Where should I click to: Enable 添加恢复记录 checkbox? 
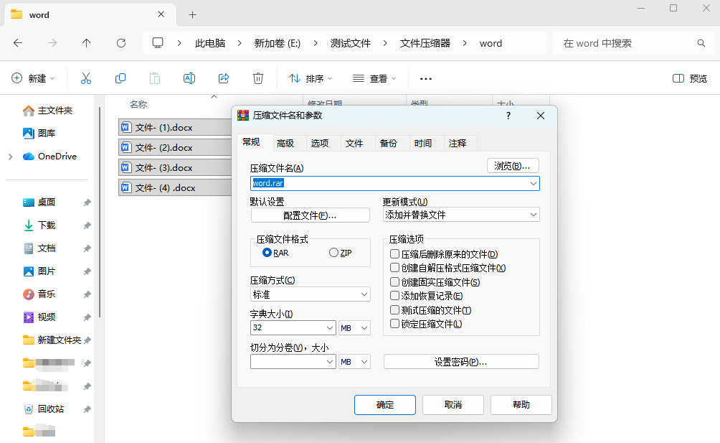[394, 296]
